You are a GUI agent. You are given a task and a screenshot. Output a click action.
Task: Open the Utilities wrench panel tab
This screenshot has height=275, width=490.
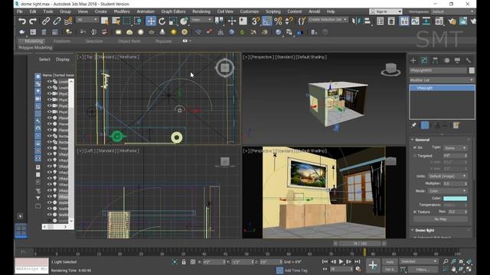click(x=468, y=60)
